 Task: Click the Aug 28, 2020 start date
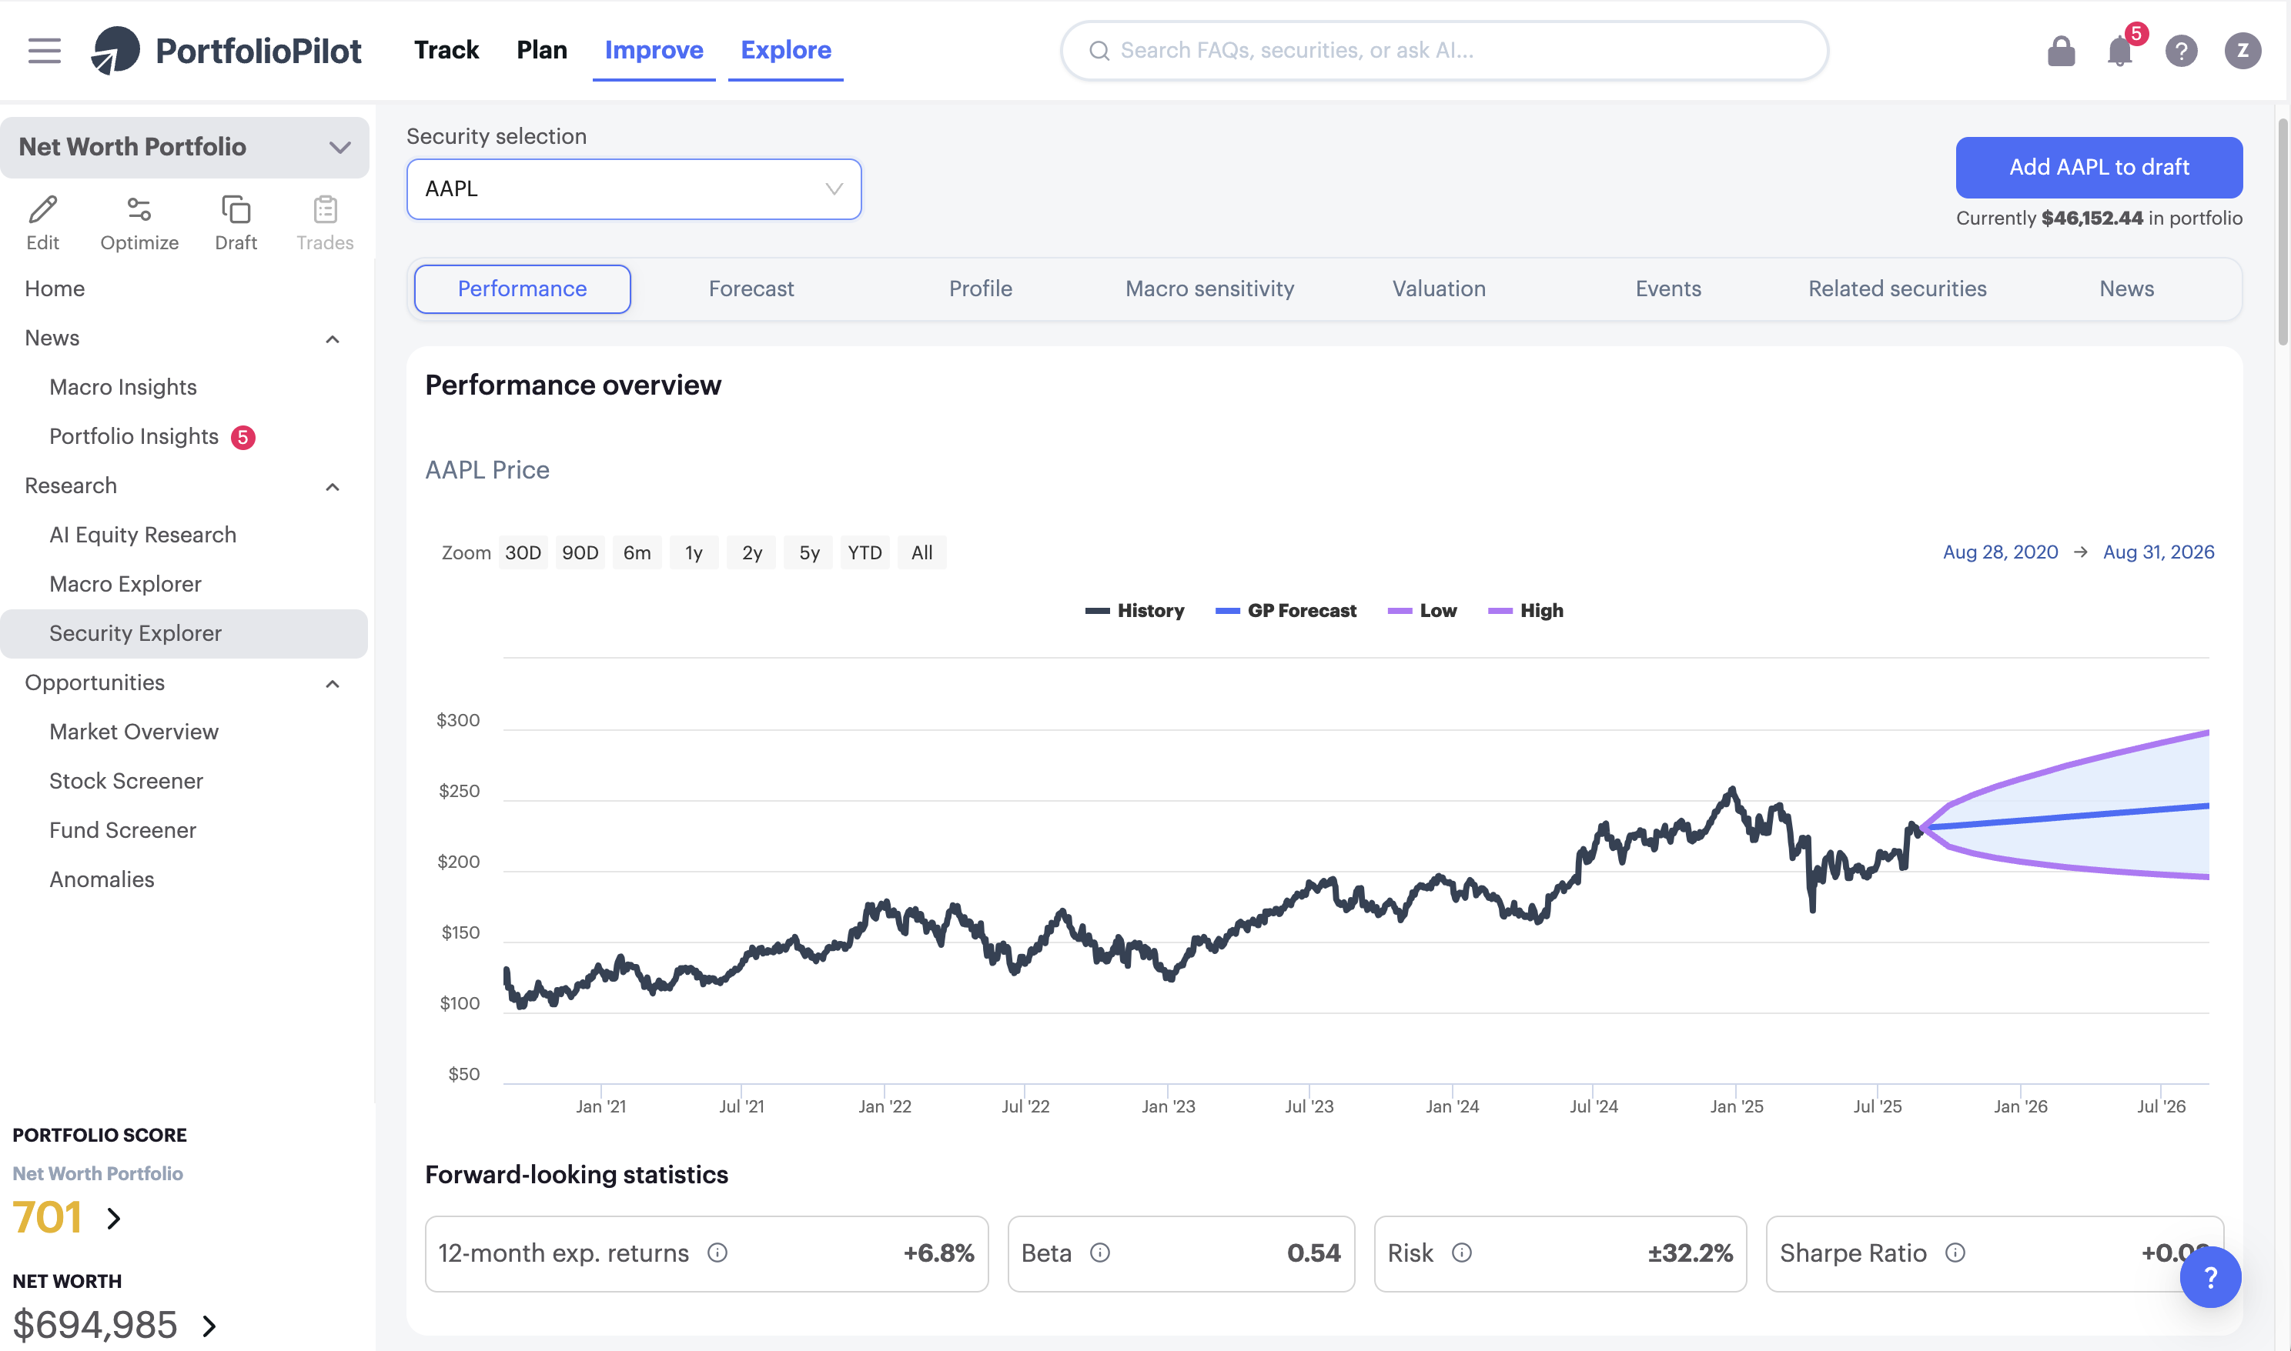(2001, 552)
